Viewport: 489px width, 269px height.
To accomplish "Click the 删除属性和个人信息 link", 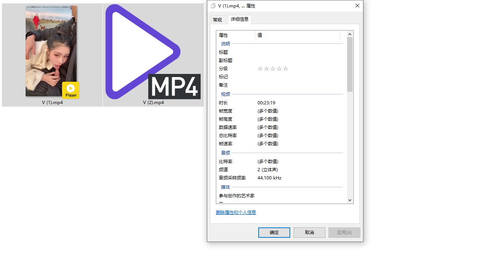I will [236, 213].
